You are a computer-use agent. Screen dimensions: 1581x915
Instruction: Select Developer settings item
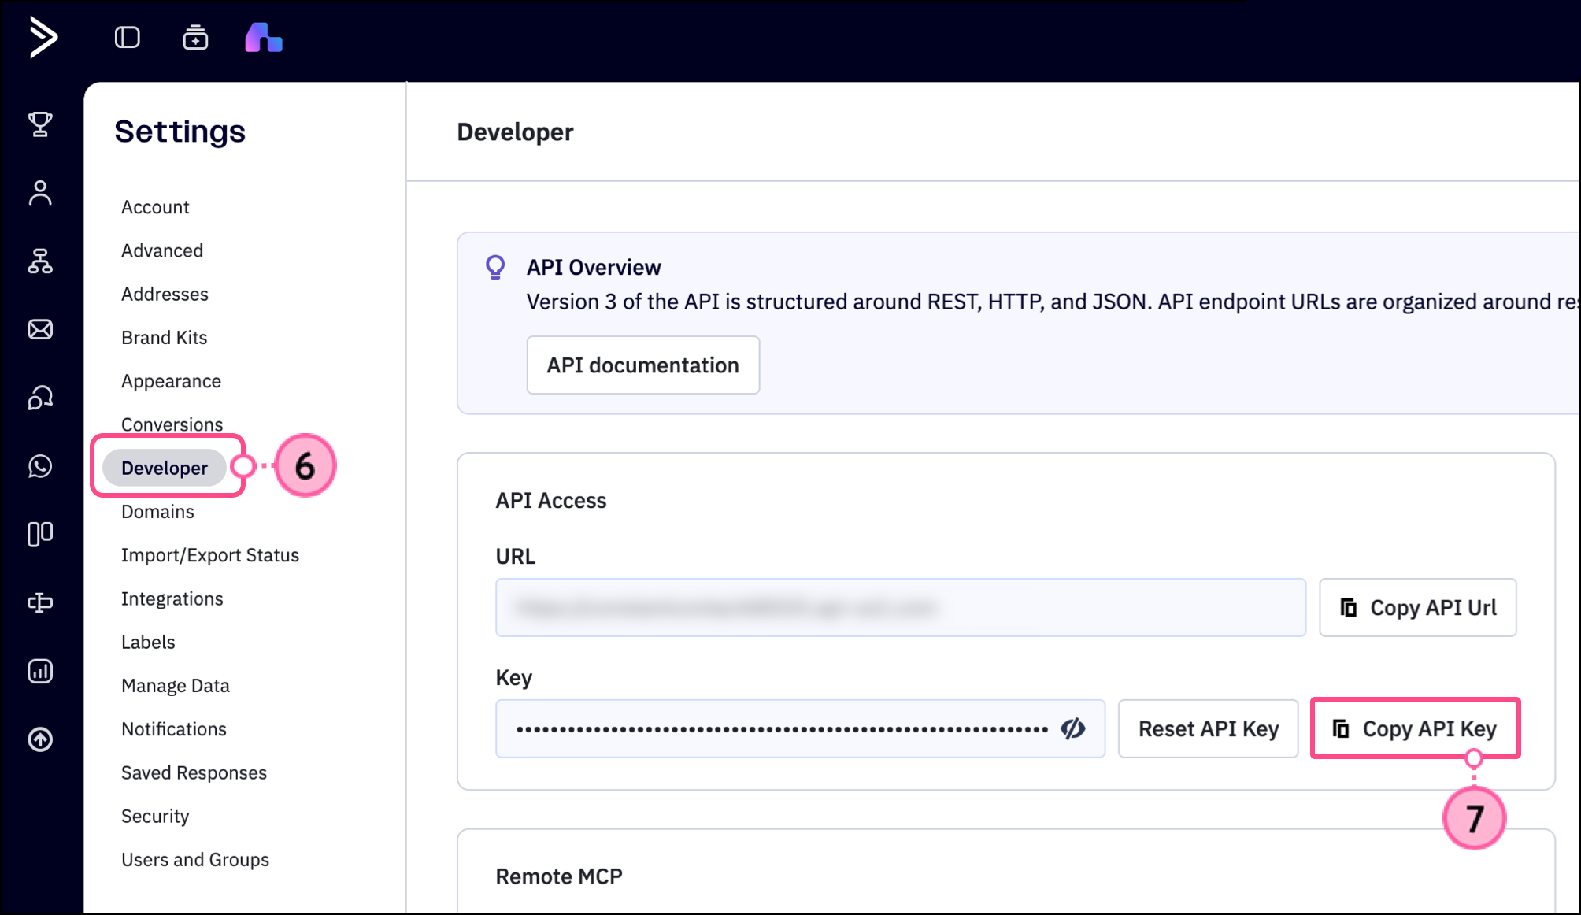[x=165, y=468]
